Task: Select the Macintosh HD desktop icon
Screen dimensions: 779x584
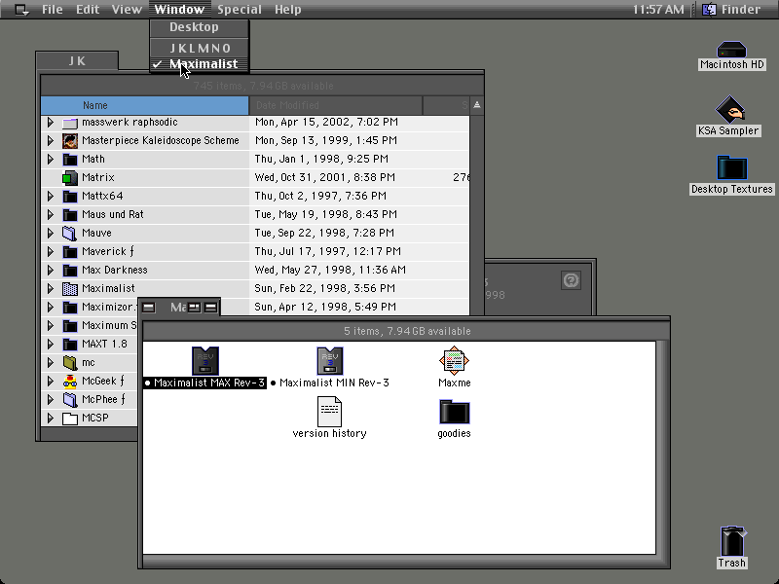Action: tap(731, 50)
